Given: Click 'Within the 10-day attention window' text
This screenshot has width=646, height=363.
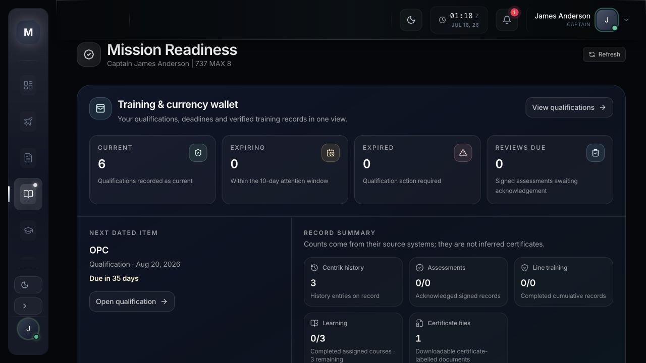Looking at the screenshot, I should coord(280,181).
